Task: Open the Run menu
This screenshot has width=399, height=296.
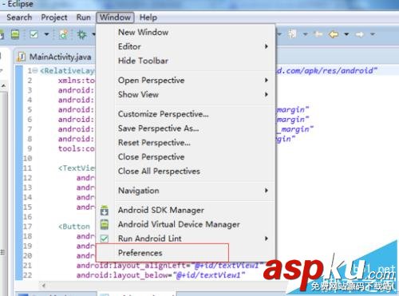Action: 84,18
